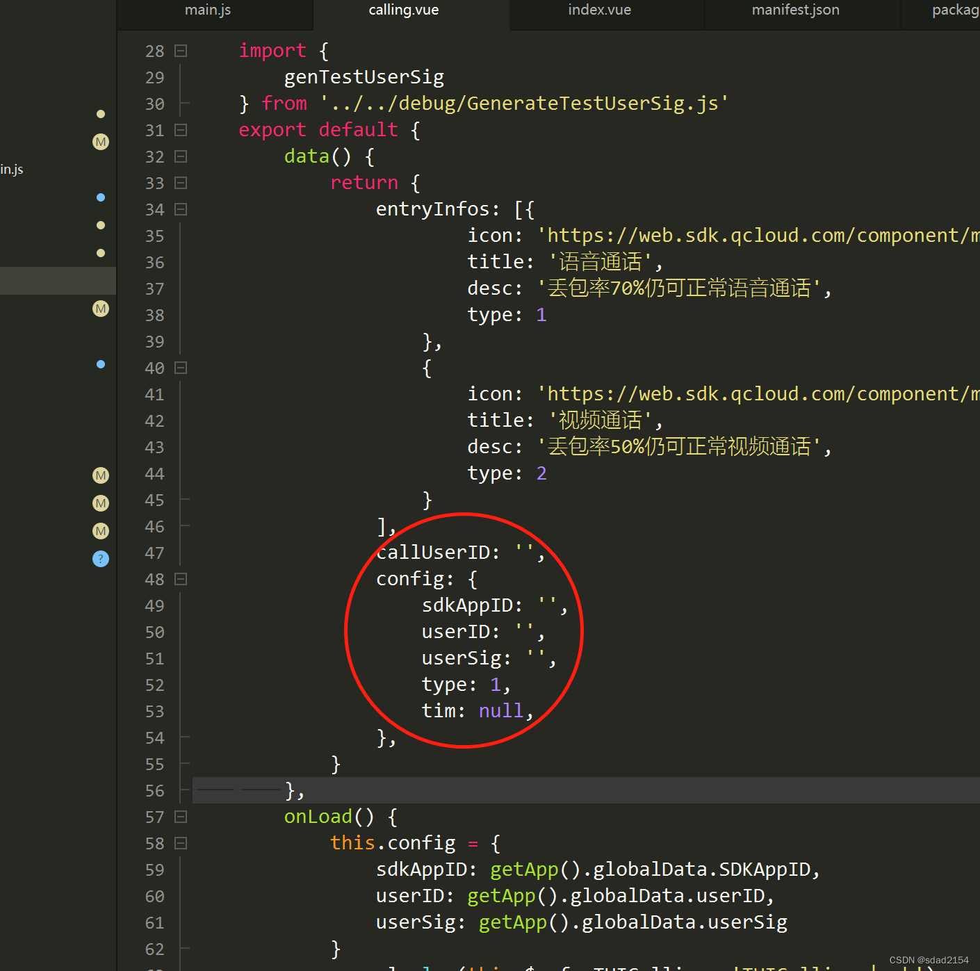
Task: Click the M badge beside line 31
Action: pos(101,142)
